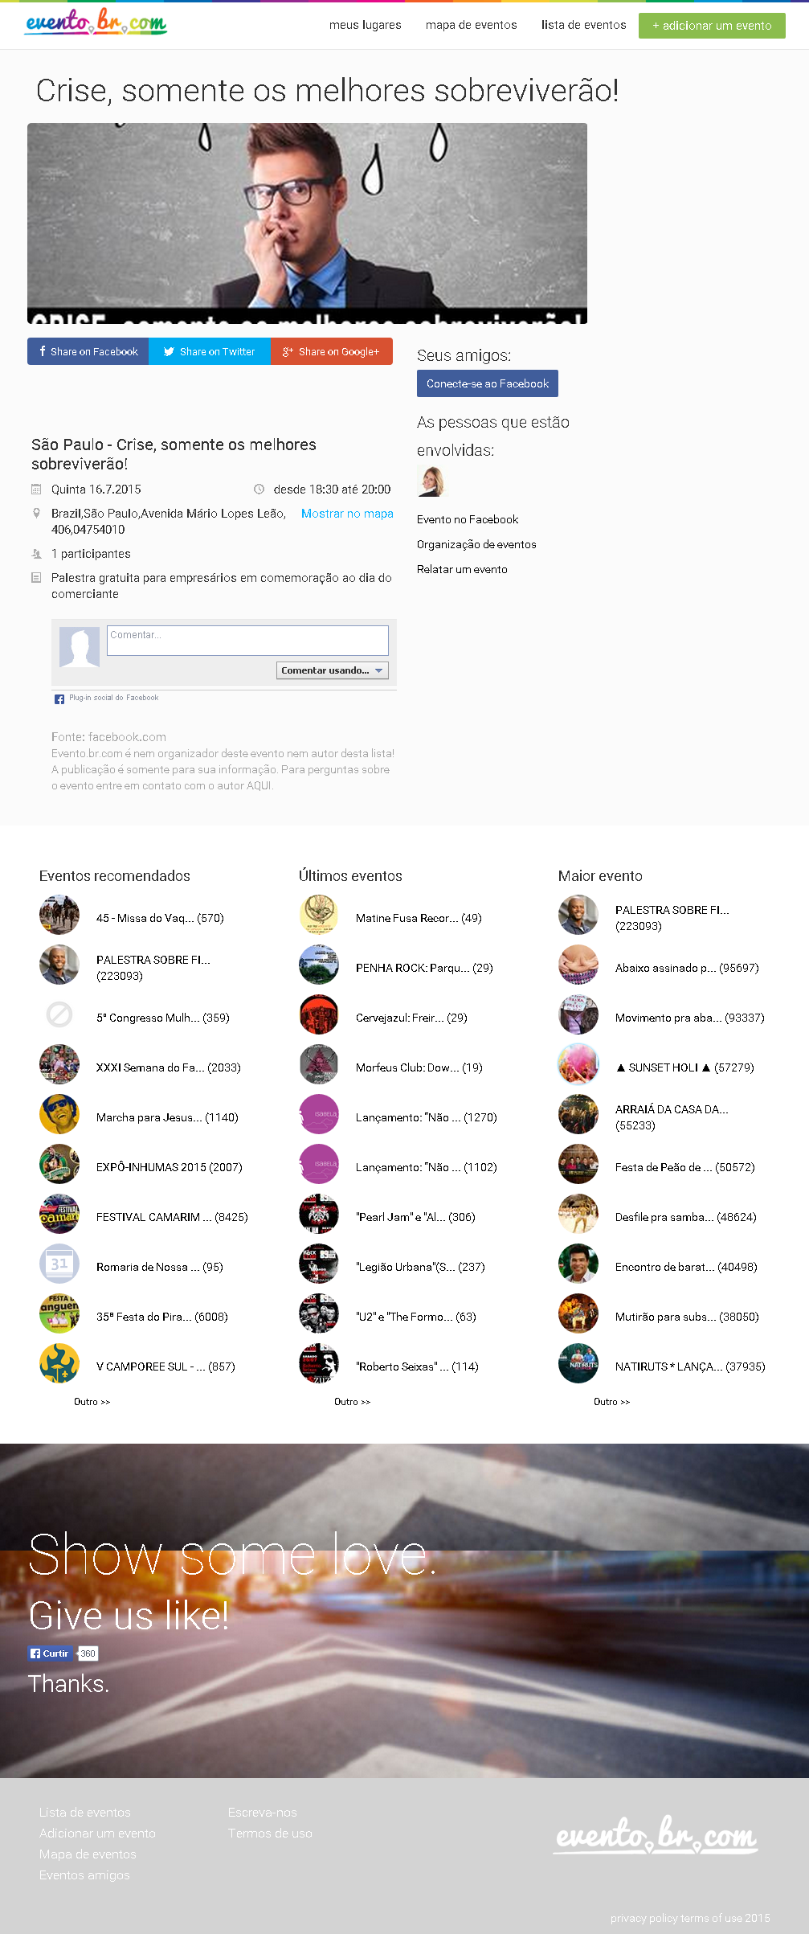The image size is (809, 1934).
Task: Click Facebook plug-in social icon
Action: click(x=59, y=699)
